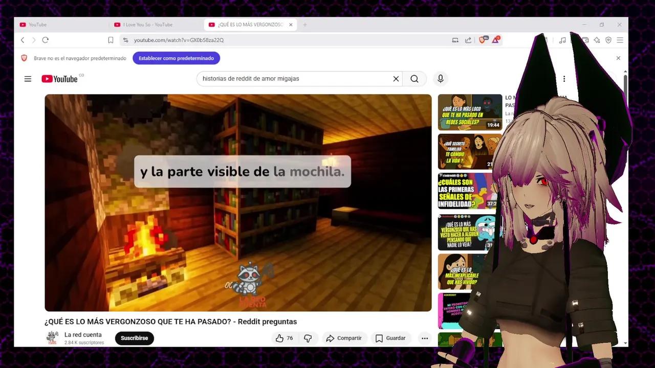Close the active ¿QUÉ ES LO MÁS VERGONZOSO tab
Screen dimensions: 655x368
(x=291, y=25)
